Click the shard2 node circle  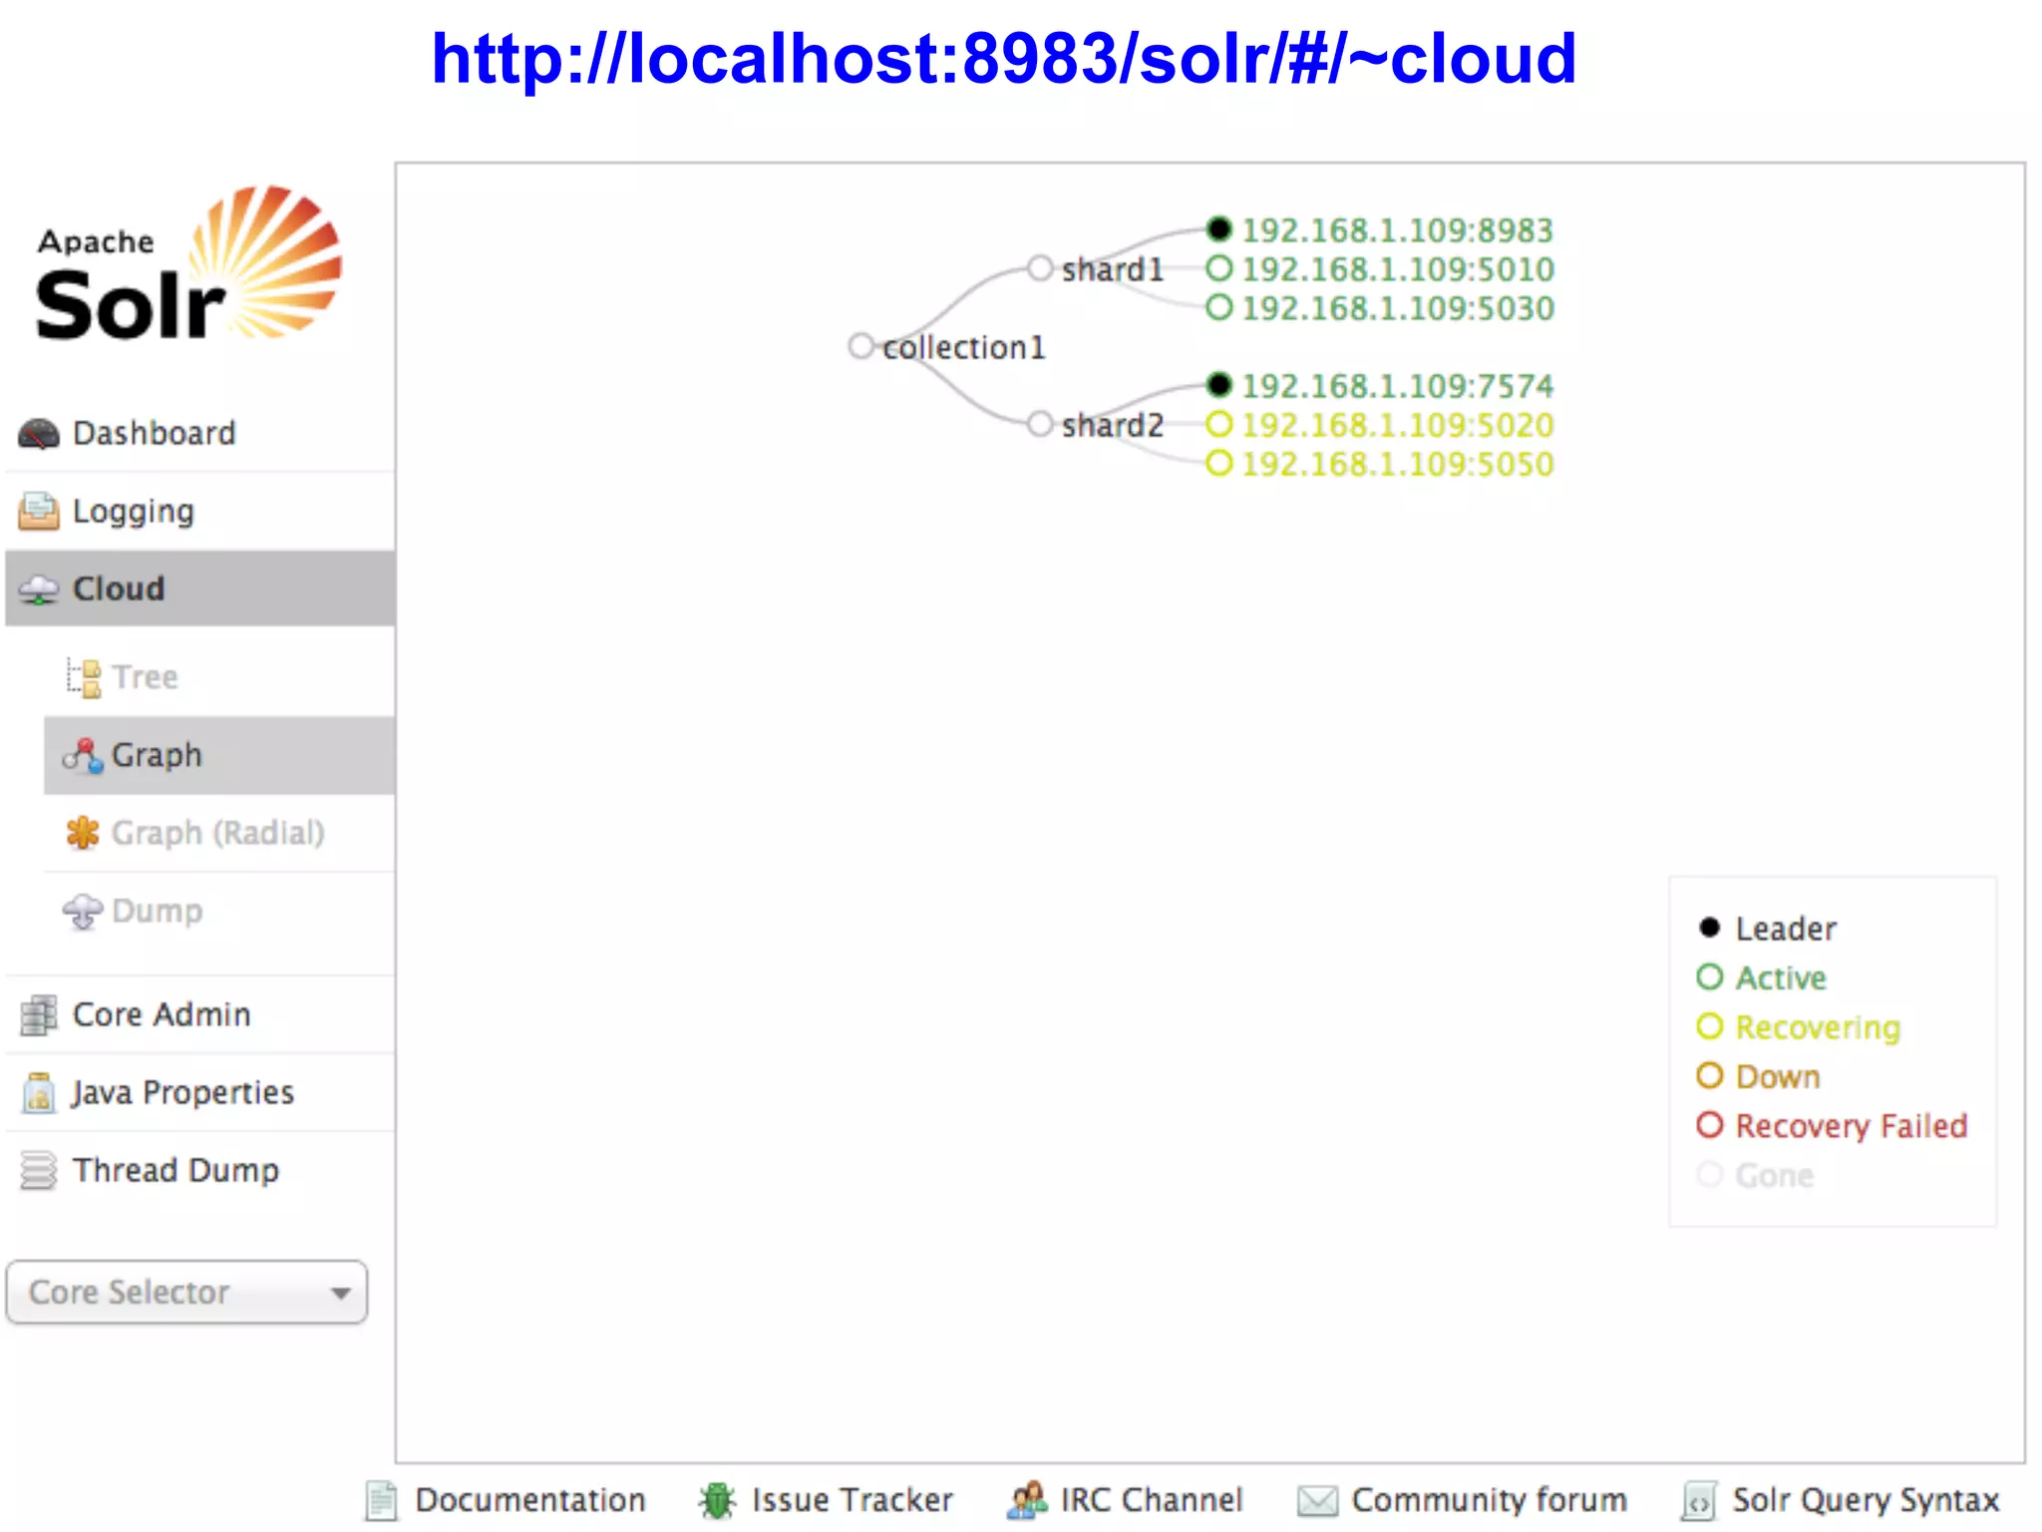(x=1040, y=424)
